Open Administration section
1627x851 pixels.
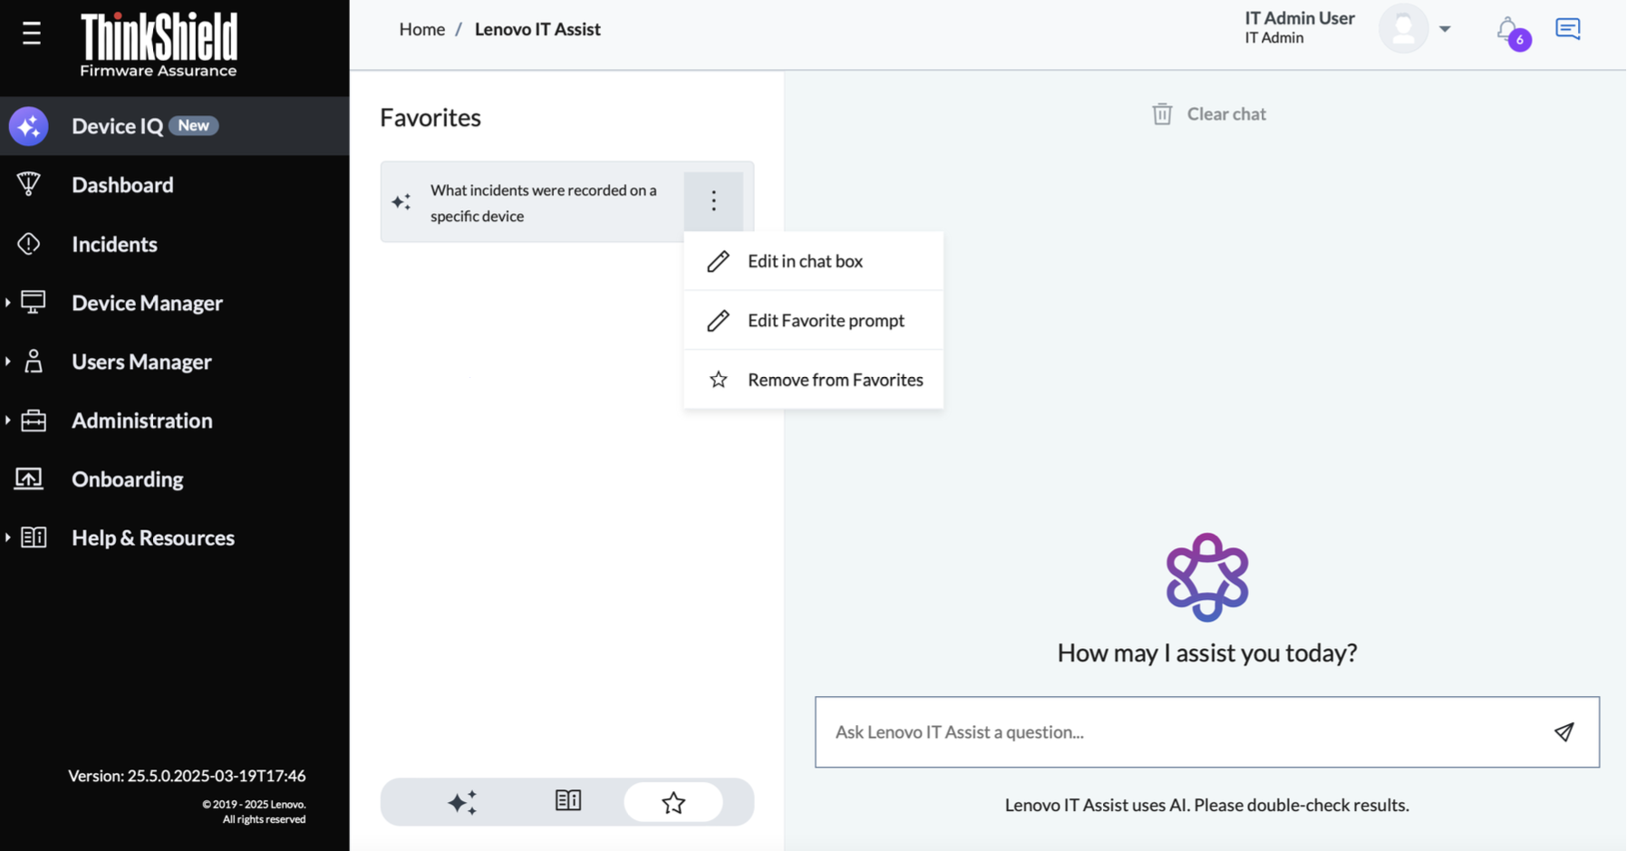pyautogui.click(x=142, y=421)
